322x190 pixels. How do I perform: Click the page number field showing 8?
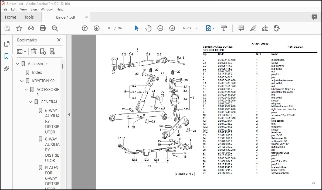pos(109,28)
